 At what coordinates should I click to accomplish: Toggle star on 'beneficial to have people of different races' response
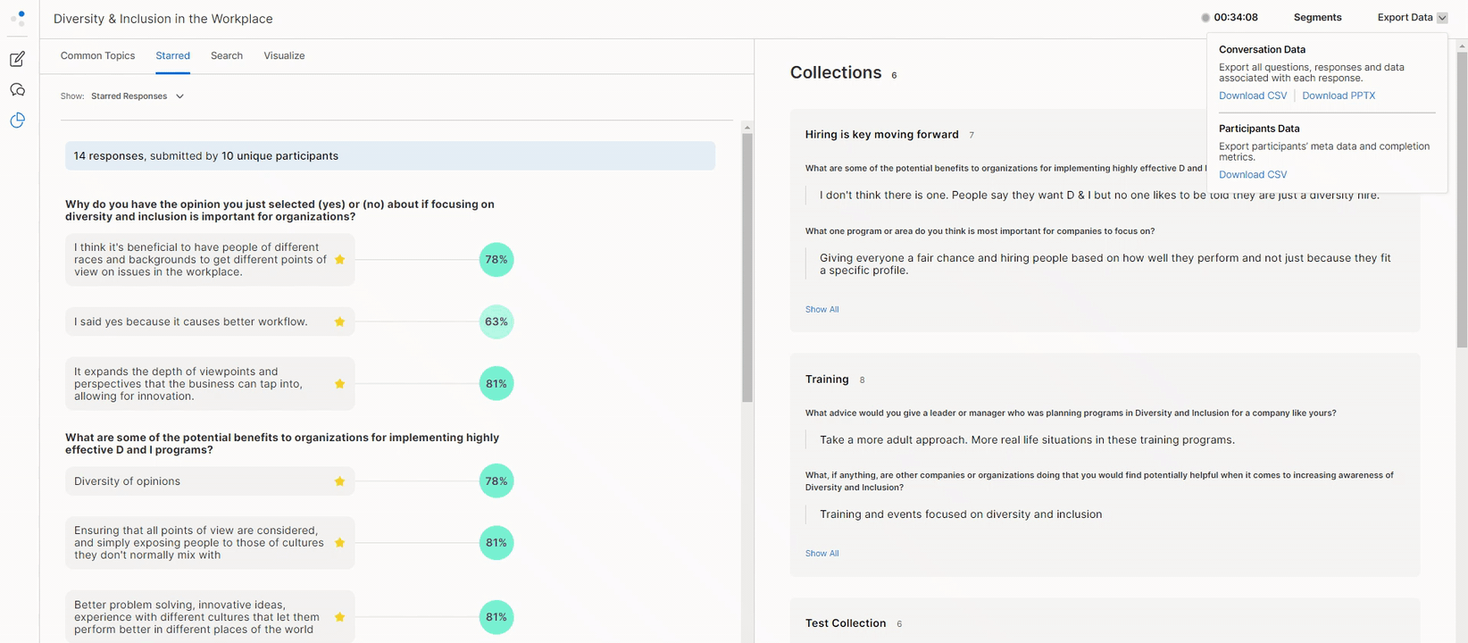pyautogui.click(x=339, y=260)
